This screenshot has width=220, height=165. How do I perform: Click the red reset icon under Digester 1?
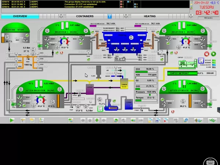tap(62, 53)
